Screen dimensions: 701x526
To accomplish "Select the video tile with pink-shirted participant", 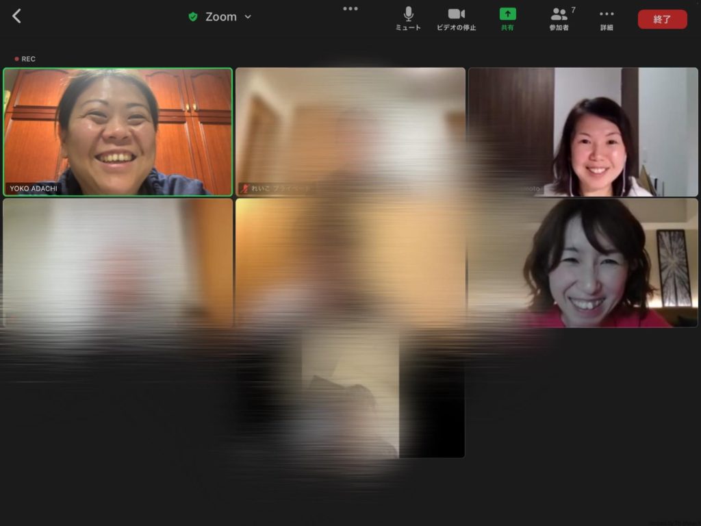I will pos(583,263).
